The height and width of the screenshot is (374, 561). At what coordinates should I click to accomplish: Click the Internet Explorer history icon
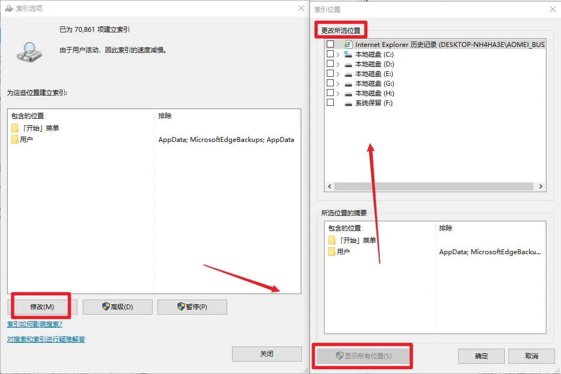[x=349, y=44]
